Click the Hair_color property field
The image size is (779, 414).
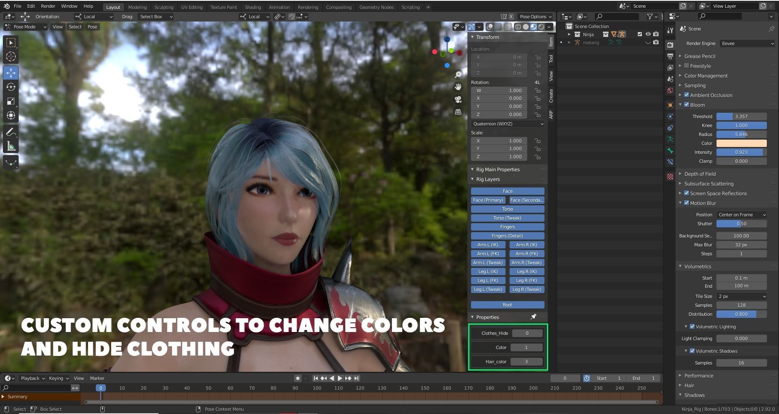[527, 362]
